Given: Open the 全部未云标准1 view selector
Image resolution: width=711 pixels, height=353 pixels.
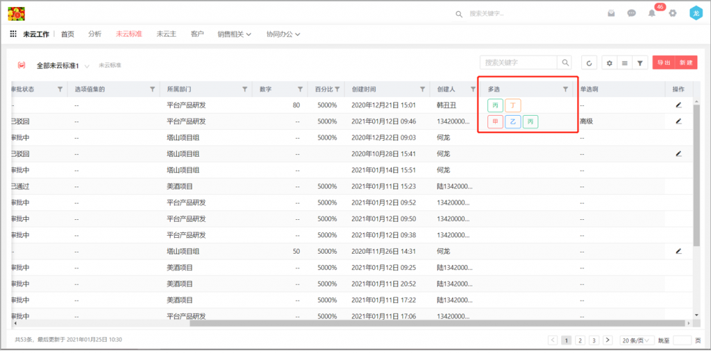Looking at the screenshot, I should click(62, 65).
